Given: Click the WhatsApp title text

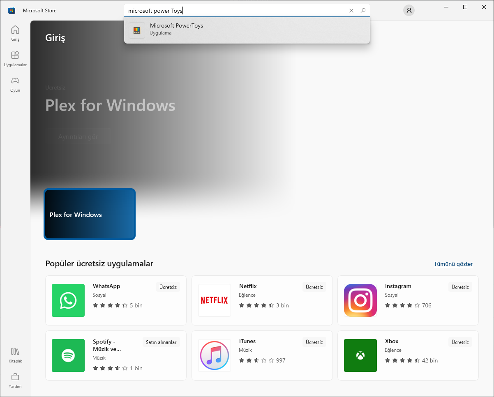Looking at the screenshot, I should tap(106, 286).
